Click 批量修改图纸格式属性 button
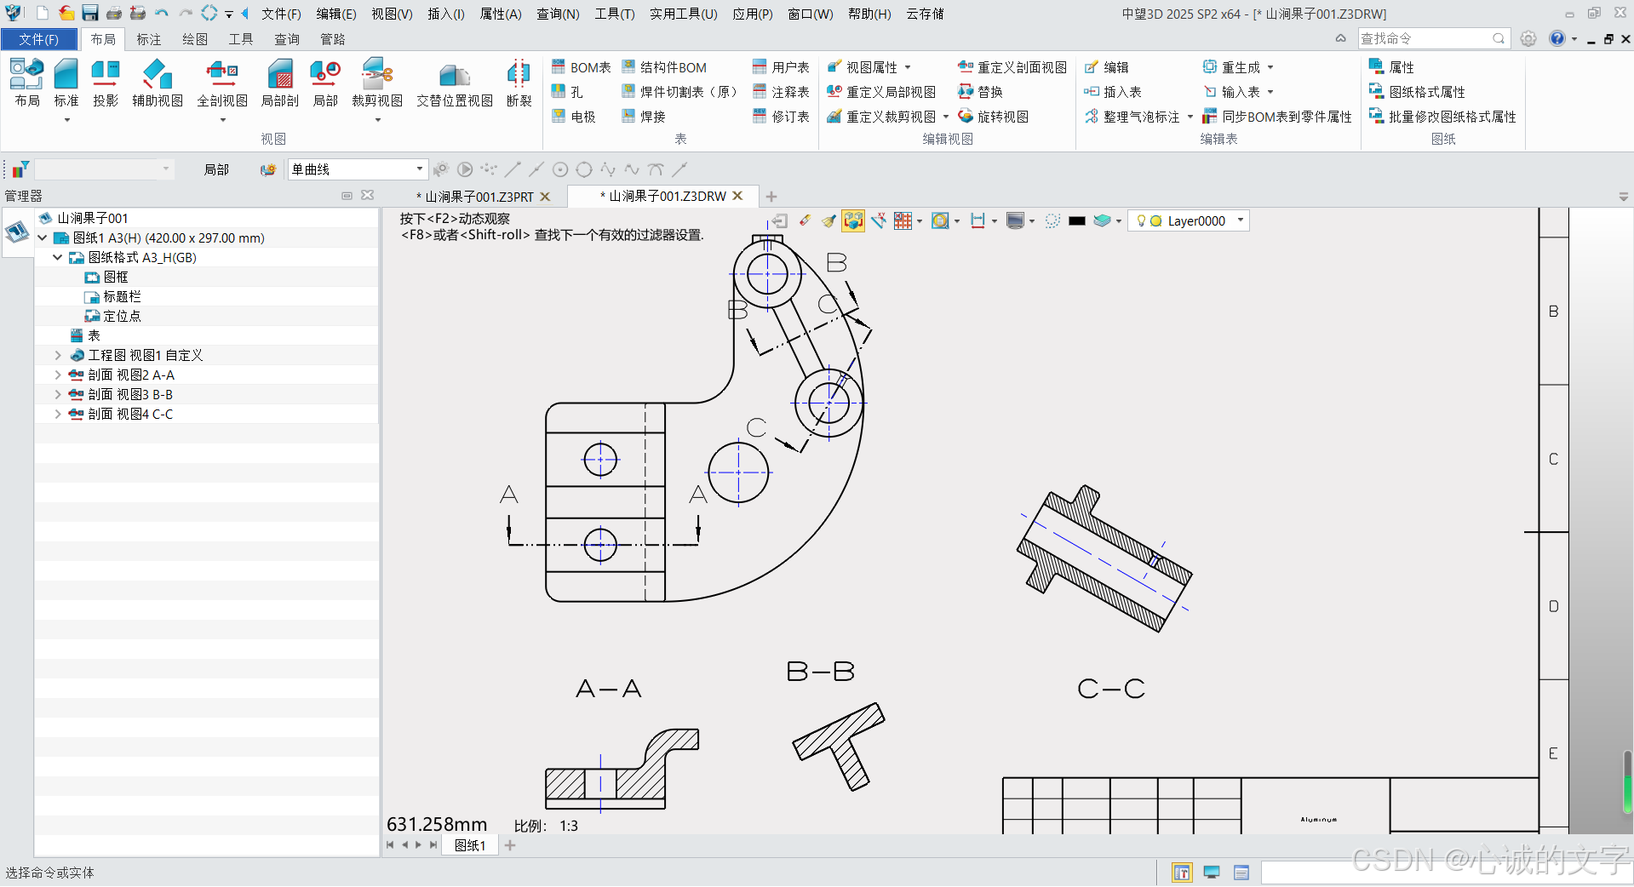Viewport: 1634px width, 887px height. [1442, 117]
